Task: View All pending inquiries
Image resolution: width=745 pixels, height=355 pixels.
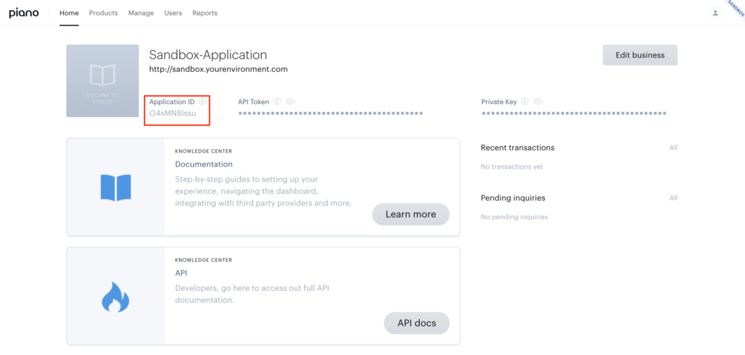Action: (x=673, y=198)
